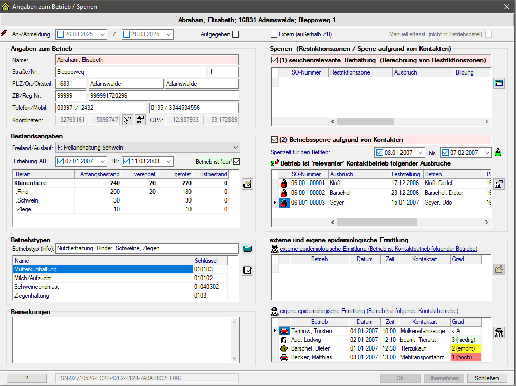
Task: Click the pick-coordinates cursor icon
Action: (128, 120)
